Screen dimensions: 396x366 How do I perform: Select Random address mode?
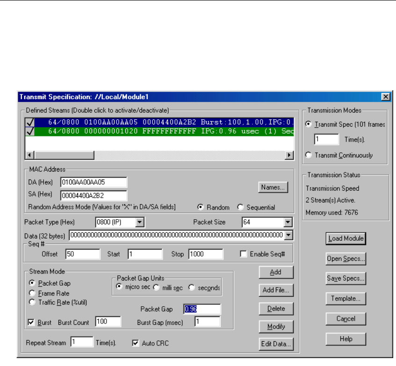[x=201, y=207]
